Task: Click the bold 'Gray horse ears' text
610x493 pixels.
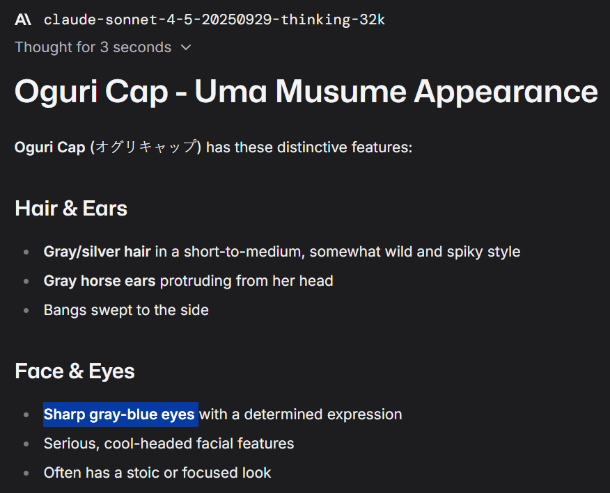Action: 100,281
